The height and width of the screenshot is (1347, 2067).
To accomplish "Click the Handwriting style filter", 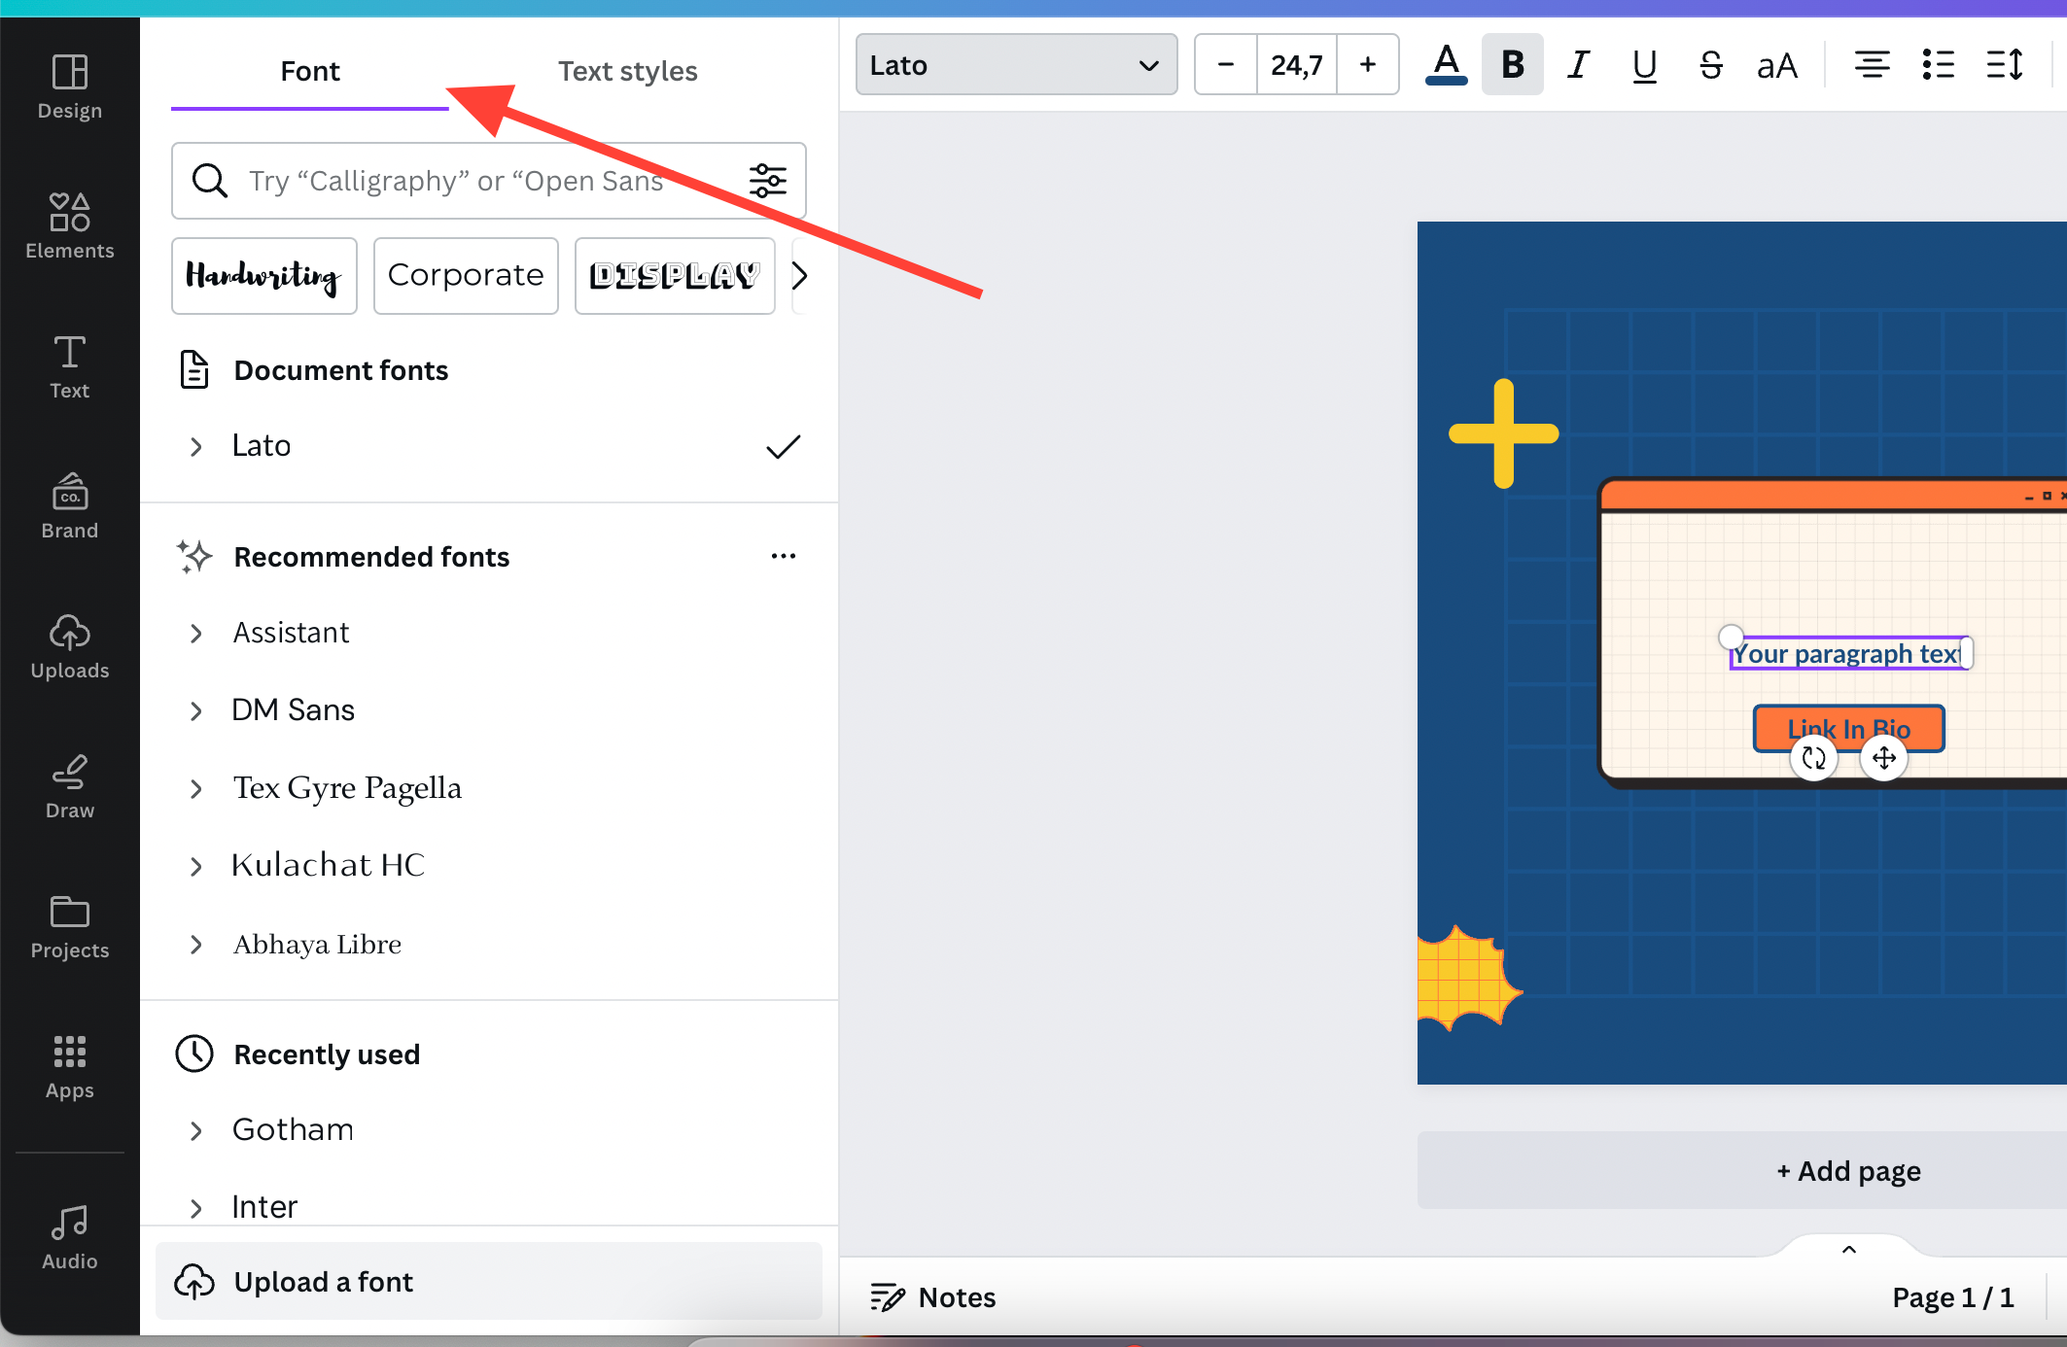I will click(263, 274).
